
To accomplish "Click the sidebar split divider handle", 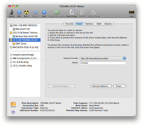I will 43,61.
